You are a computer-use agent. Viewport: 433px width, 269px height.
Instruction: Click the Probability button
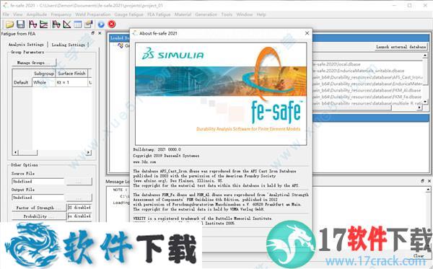pos(39,216)
